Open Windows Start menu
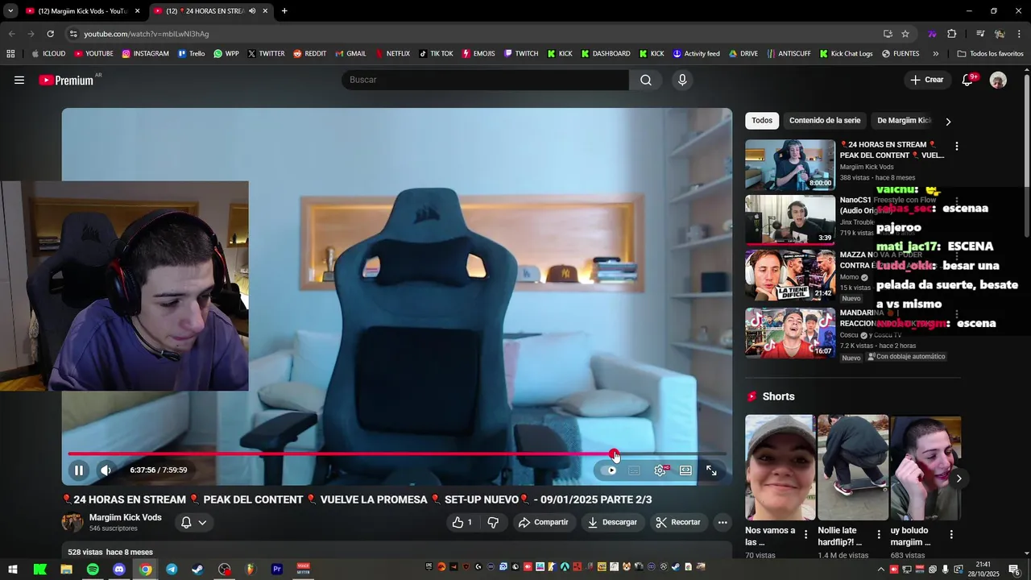1031x580 pixels. coord(13,570)
